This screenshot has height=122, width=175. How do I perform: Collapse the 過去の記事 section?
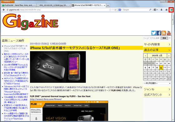click(x=157, y=50)
